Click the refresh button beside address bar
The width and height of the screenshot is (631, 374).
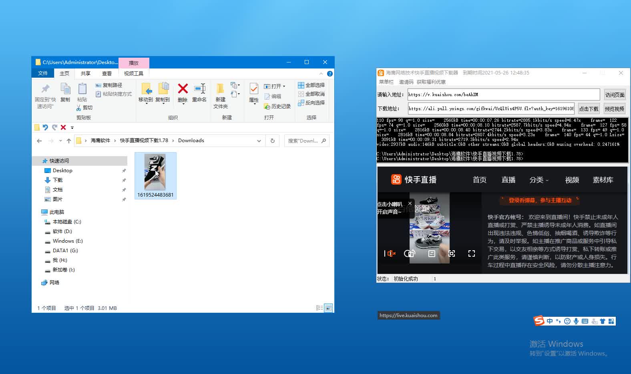coord(273,141)
